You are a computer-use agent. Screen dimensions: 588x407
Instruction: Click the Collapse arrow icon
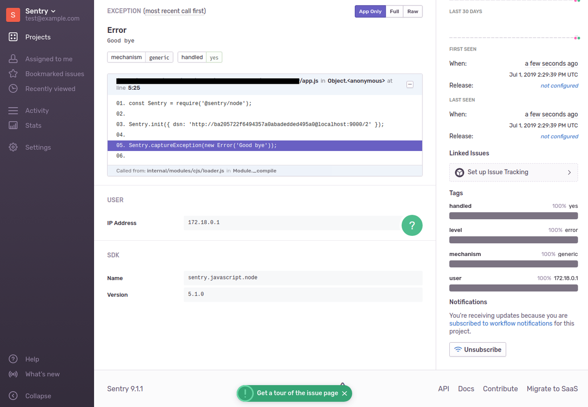point(13,396)
